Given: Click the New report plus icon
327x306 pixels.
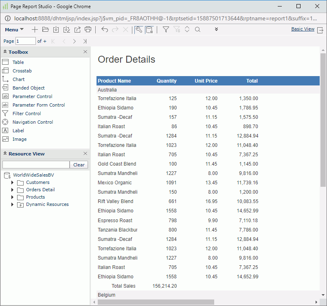Looking at the screenshot, I should pyautogui.click(x=35, y=29).
